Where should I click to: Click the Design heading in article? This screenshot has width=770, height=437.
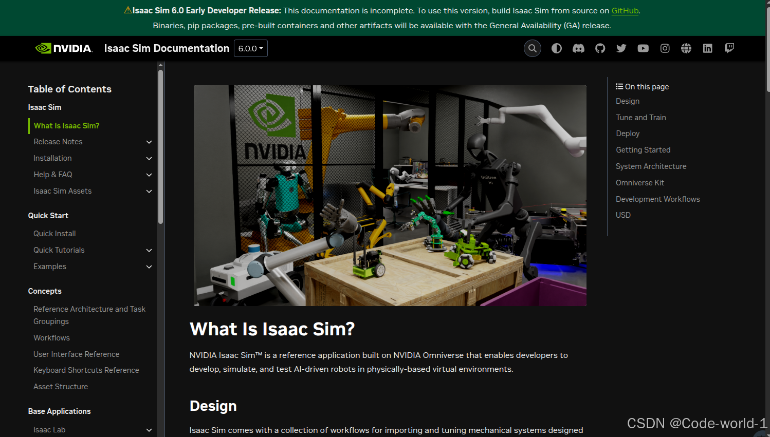coord(213,406)
